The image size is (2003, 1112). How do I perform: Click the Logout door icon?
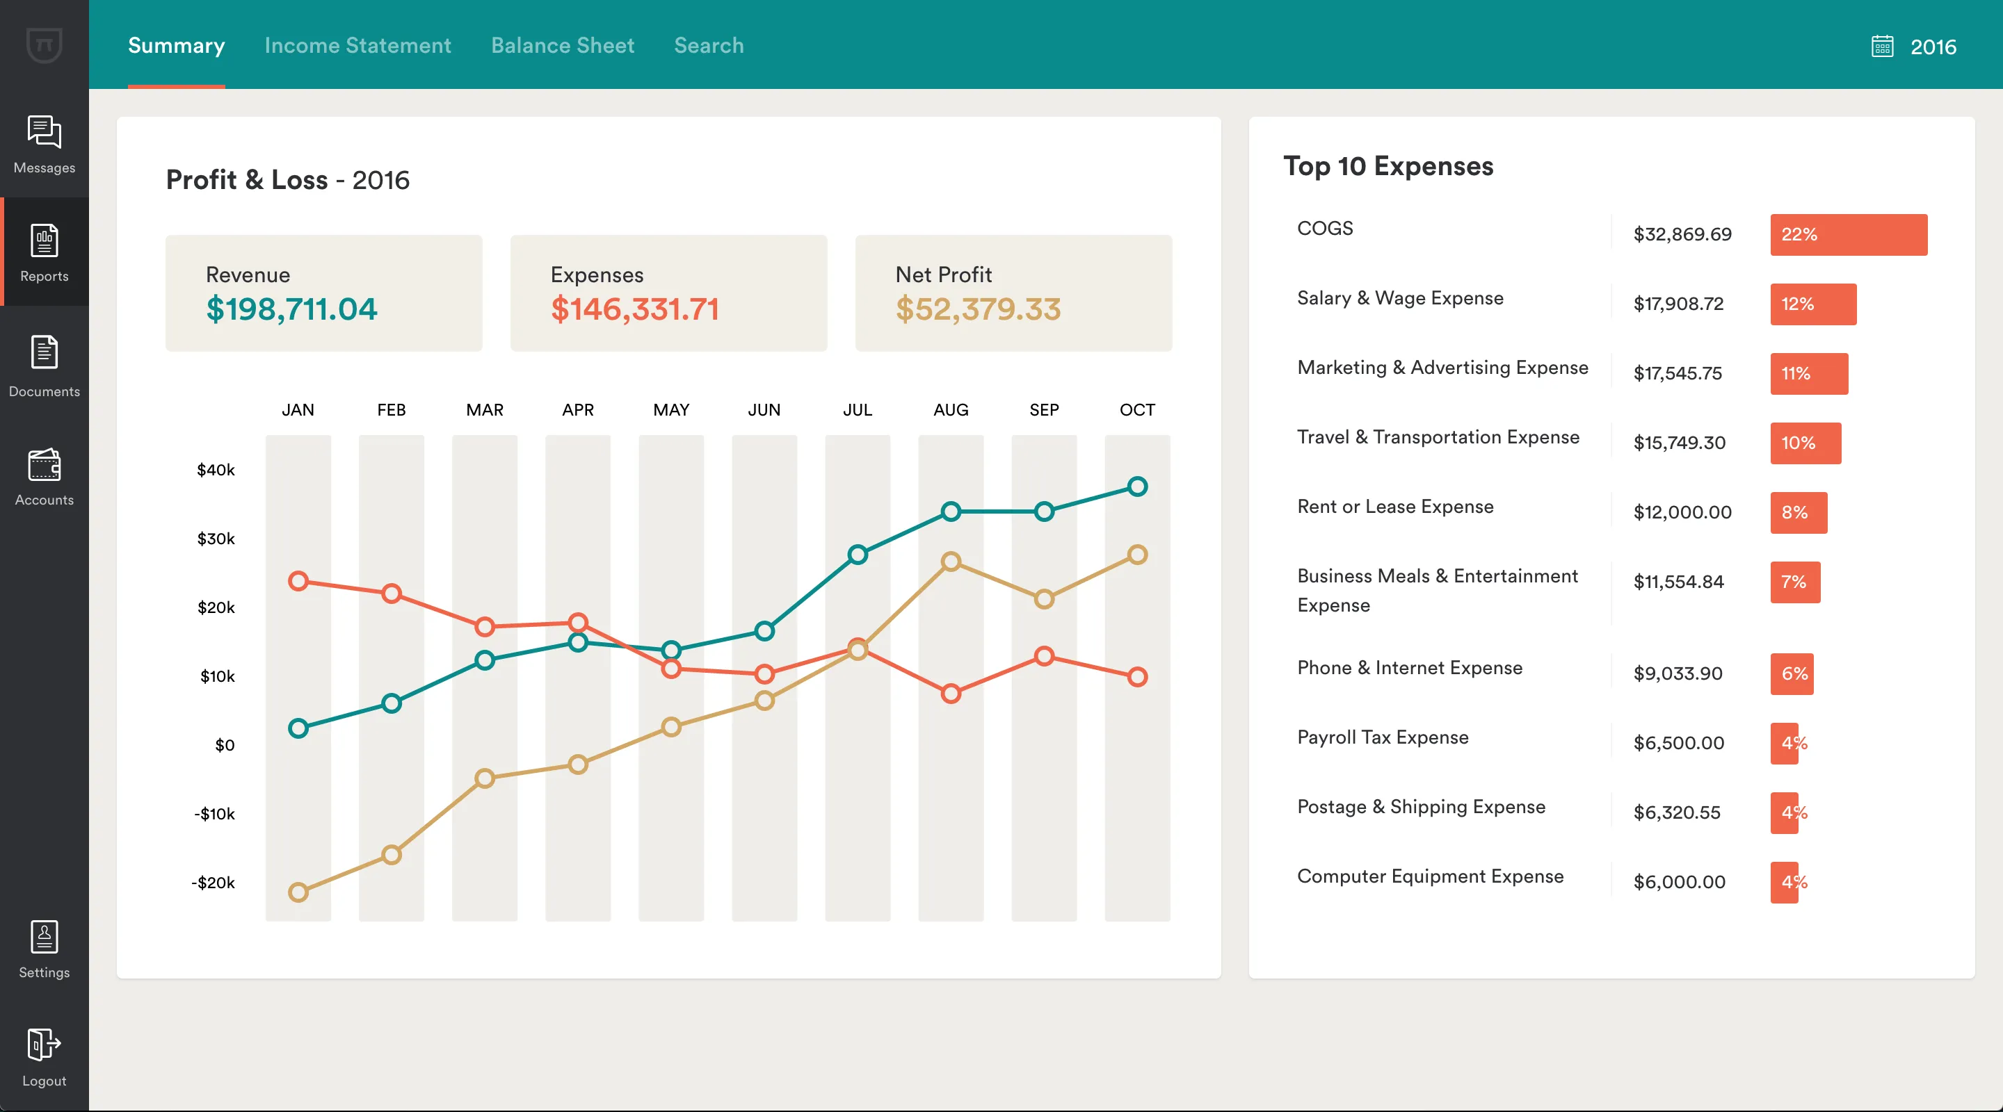pos(45,1045)
